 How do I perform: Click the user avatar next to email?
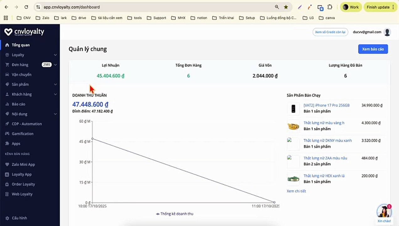point(387,32)
